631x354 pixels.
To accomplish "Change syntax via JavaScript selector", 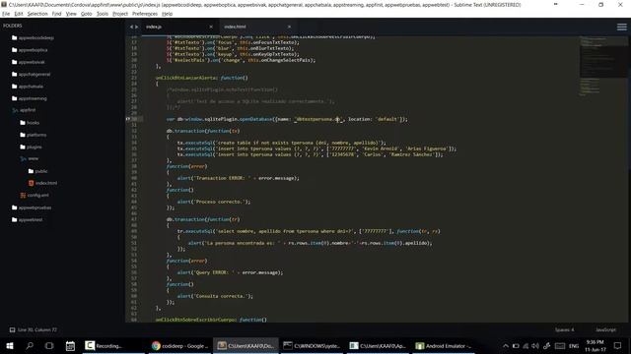I will [x=605, y=330].
